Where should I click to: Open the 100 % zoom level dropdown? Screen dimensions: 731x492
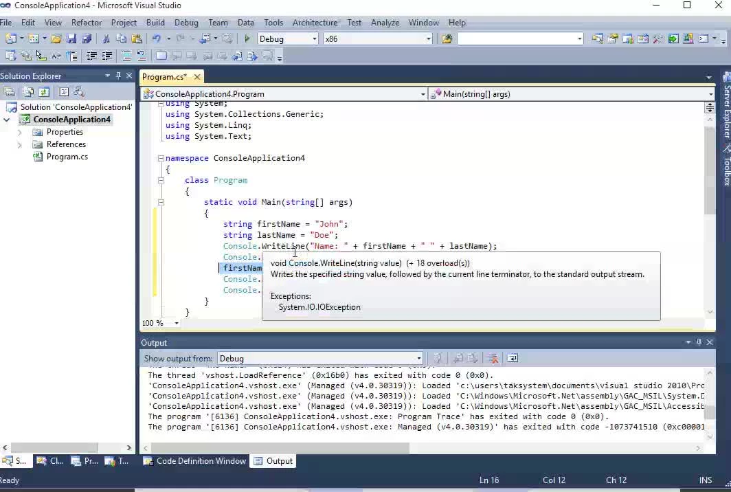[177, 323]
